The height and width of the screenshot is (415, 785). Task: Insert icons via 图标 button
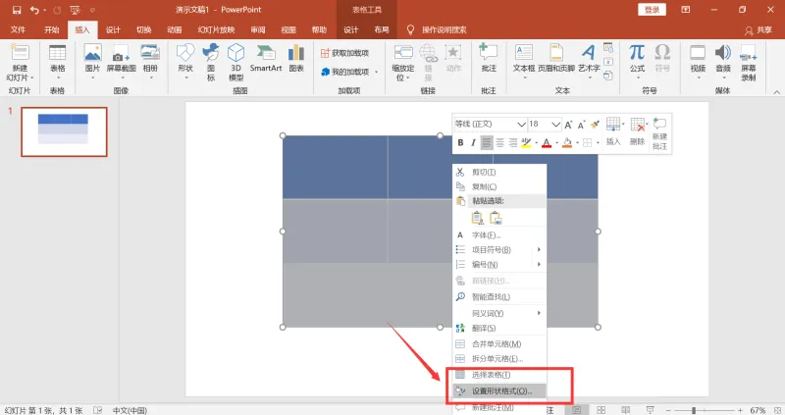coord(211,62)
